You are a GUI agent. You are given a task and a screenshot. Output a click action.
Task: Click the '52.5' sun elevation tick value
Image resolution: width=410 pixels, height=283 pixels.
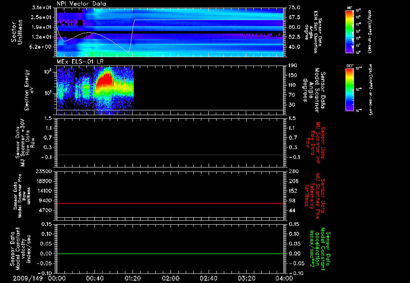coord(294,37)
